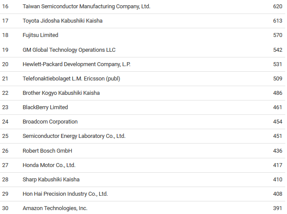This screenshot has height=214, width=287.
Task: Open GM Global Technology Operations LLC
Action: [x=69, y=50]
